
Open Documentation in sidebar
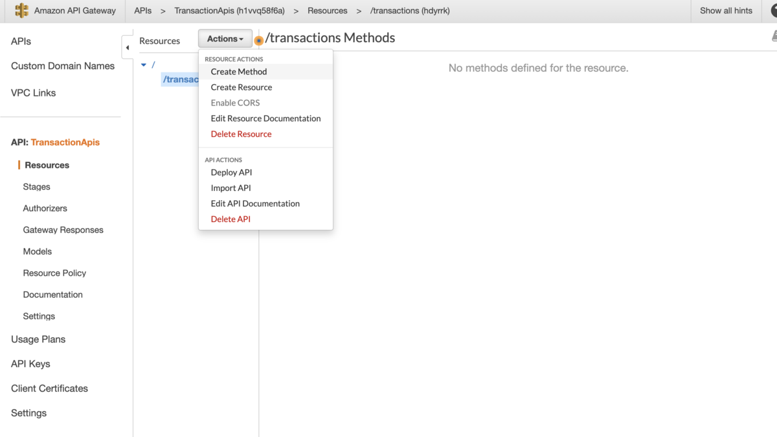[x=52, y=295]
